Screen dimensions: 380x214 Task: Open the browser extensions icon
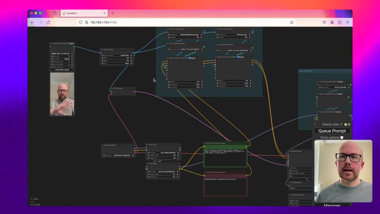tap(340, 22)
